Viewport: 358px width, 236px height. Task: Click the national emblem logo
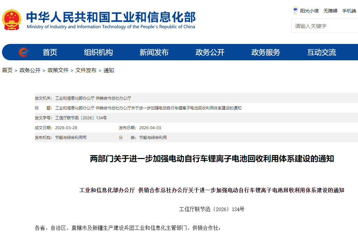point(11,20)
